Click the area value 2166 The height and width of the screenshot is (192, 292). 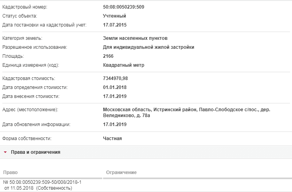tap(108, 56)
